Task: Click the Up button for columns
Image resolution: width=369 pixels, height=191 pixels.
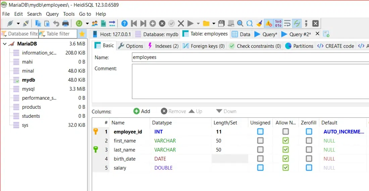Action: [196, 111]
